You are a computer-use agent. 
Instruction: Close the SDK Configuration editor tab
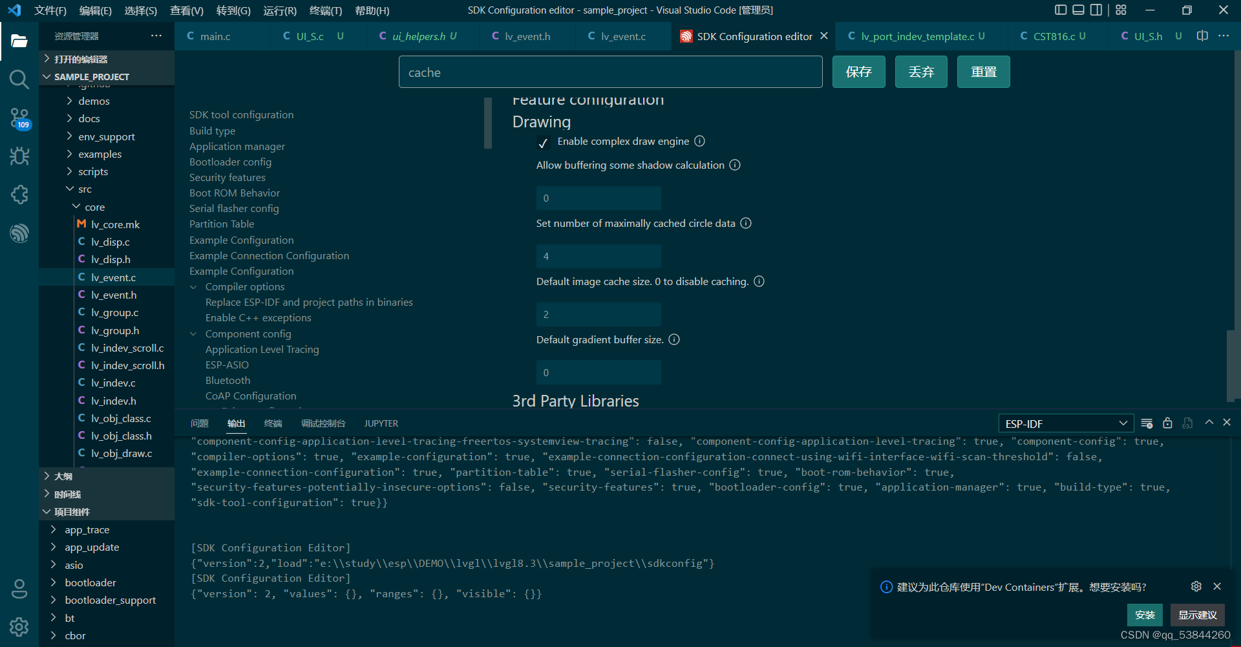point(824,36)
